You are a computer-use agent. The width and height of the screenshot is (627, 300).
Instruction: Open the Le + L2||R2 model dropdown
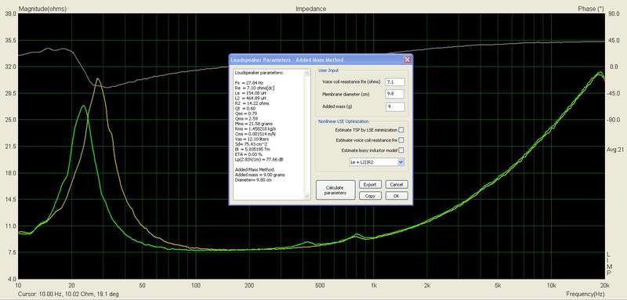[x=401, y=162]
